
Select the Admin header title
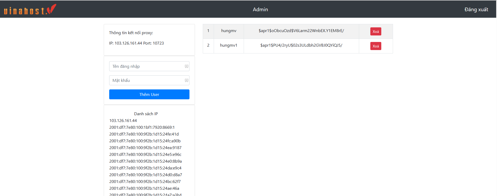(260, 9)
